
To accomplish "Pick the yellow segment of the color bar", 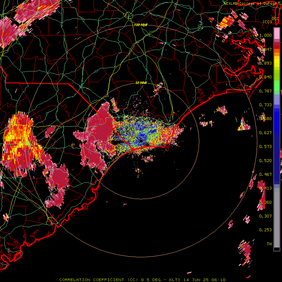I will coord(277,62).
